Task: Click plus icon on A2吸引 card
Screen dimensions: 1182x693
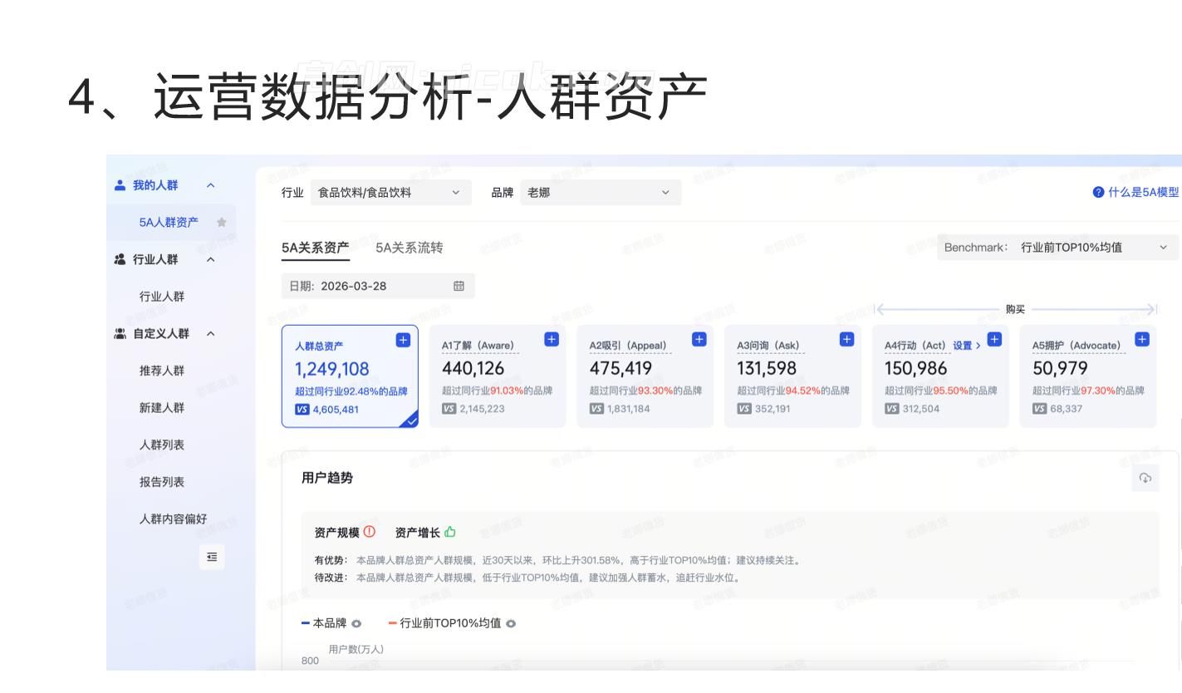Action: (x=699, y=339)
